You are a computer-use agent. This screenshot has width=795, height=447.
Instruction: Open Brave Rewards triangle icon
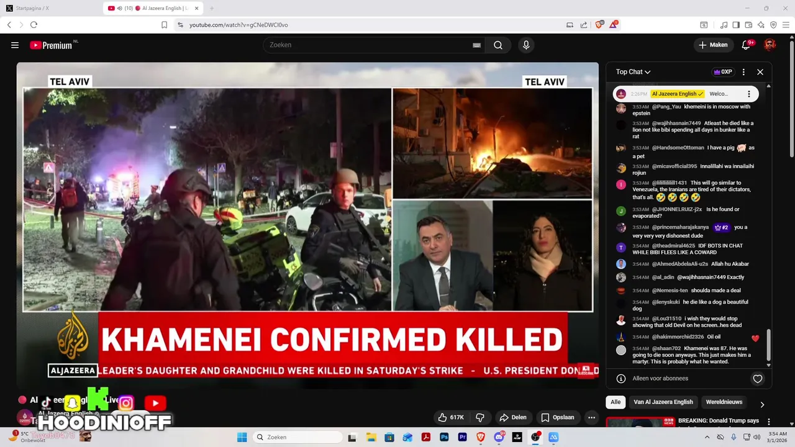[x=614, y=25]
